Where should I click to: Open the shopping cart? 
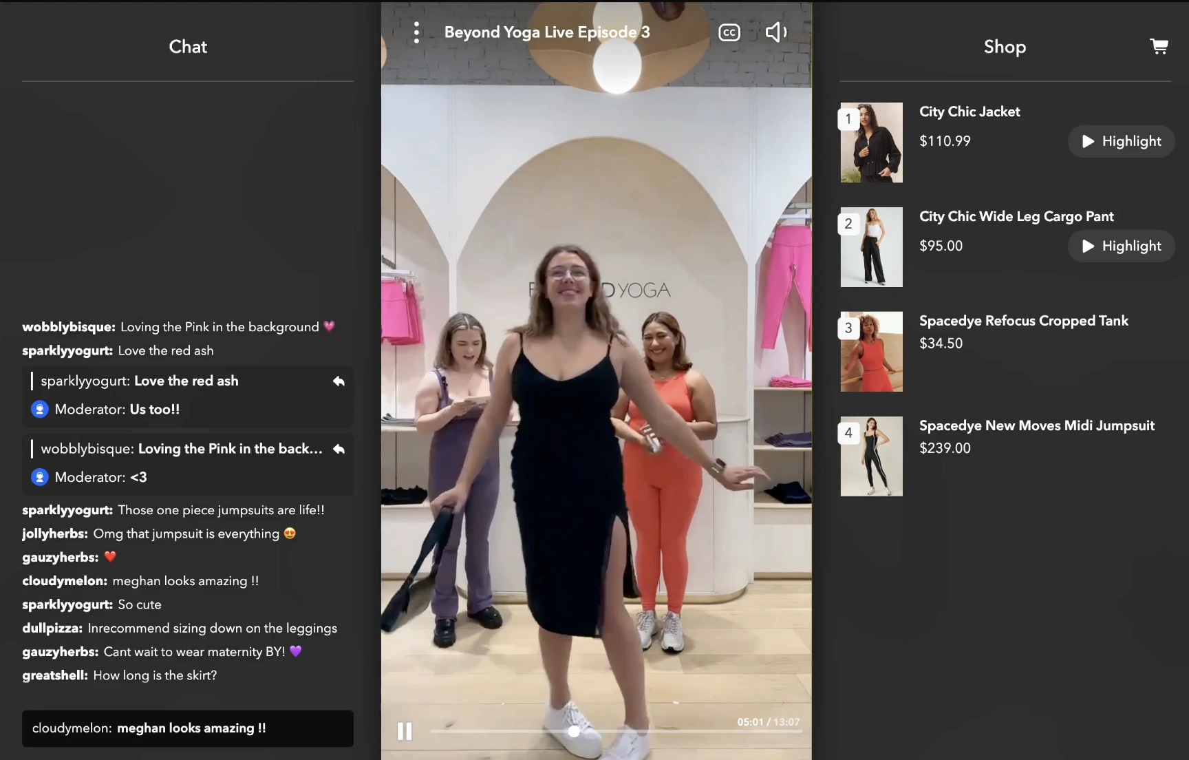[x=1159, y=46]
